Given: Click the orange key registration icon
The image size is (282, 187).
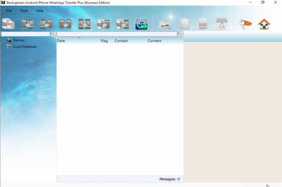Looking at the screenshot, I should [245, 24].
